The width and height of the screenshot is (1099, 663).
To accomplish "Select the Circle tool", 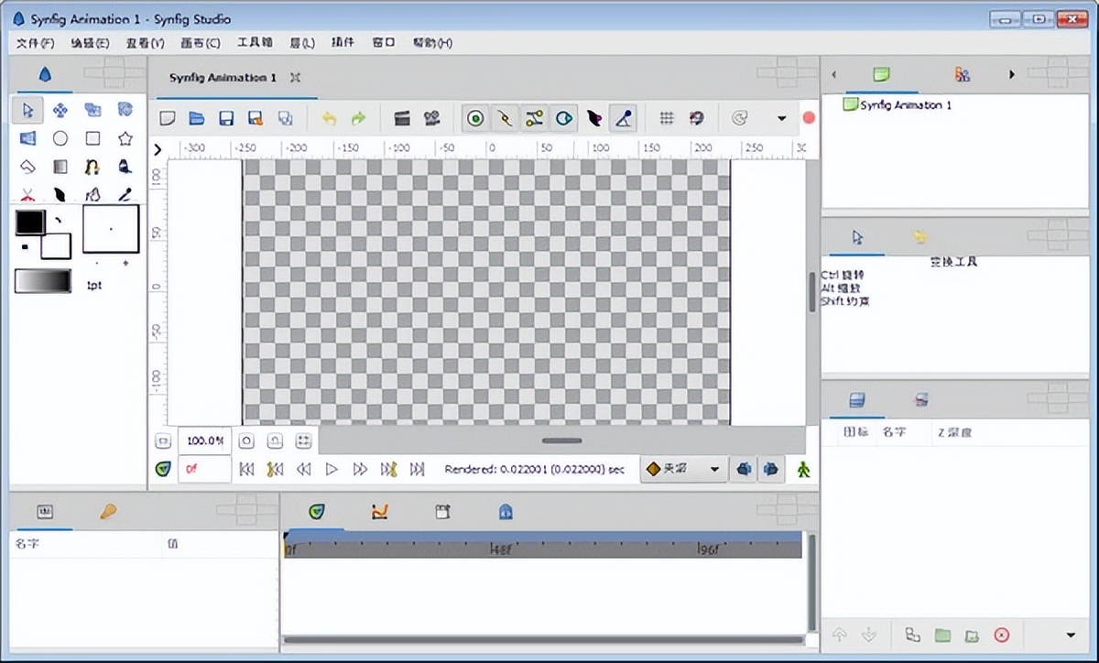I will 60,138.
